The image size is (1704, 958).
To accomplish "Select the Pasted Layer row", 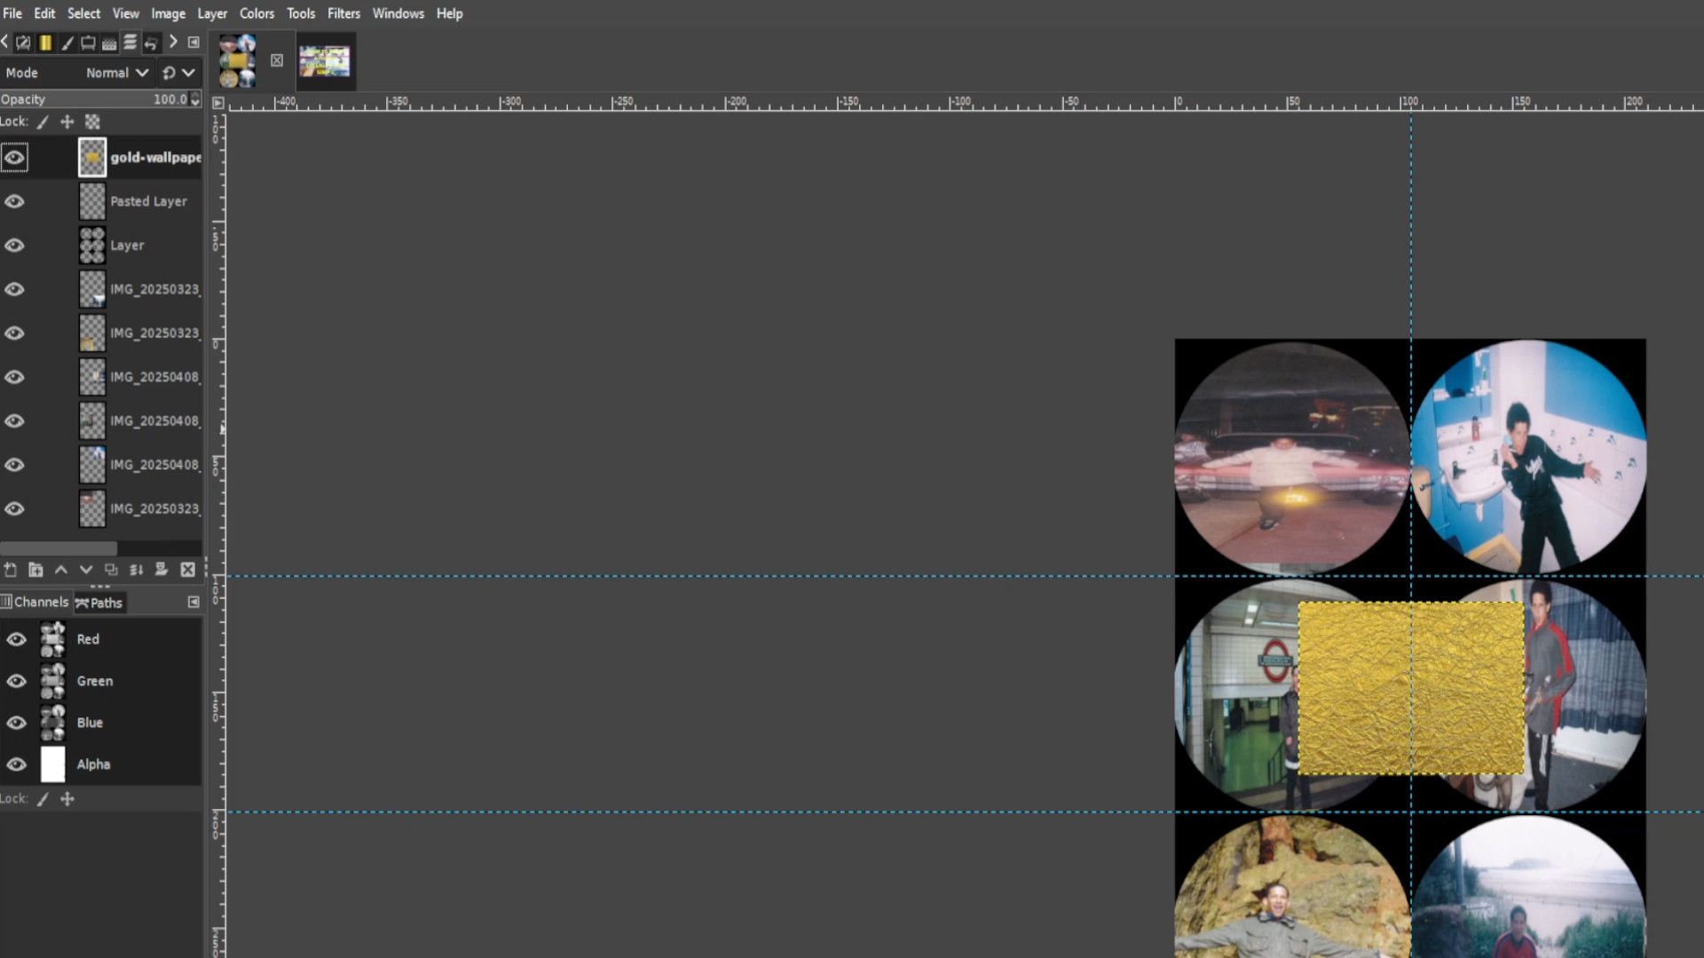I will pos(101,201).
